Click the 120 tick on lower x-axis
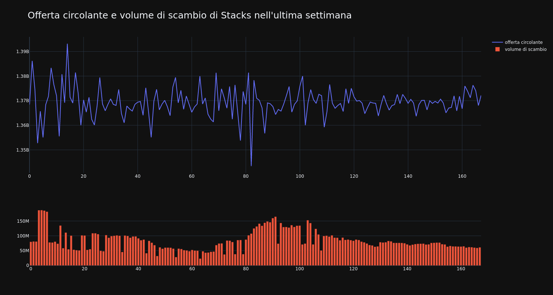Viewport: 553px width, 295px height. [354, 269]
